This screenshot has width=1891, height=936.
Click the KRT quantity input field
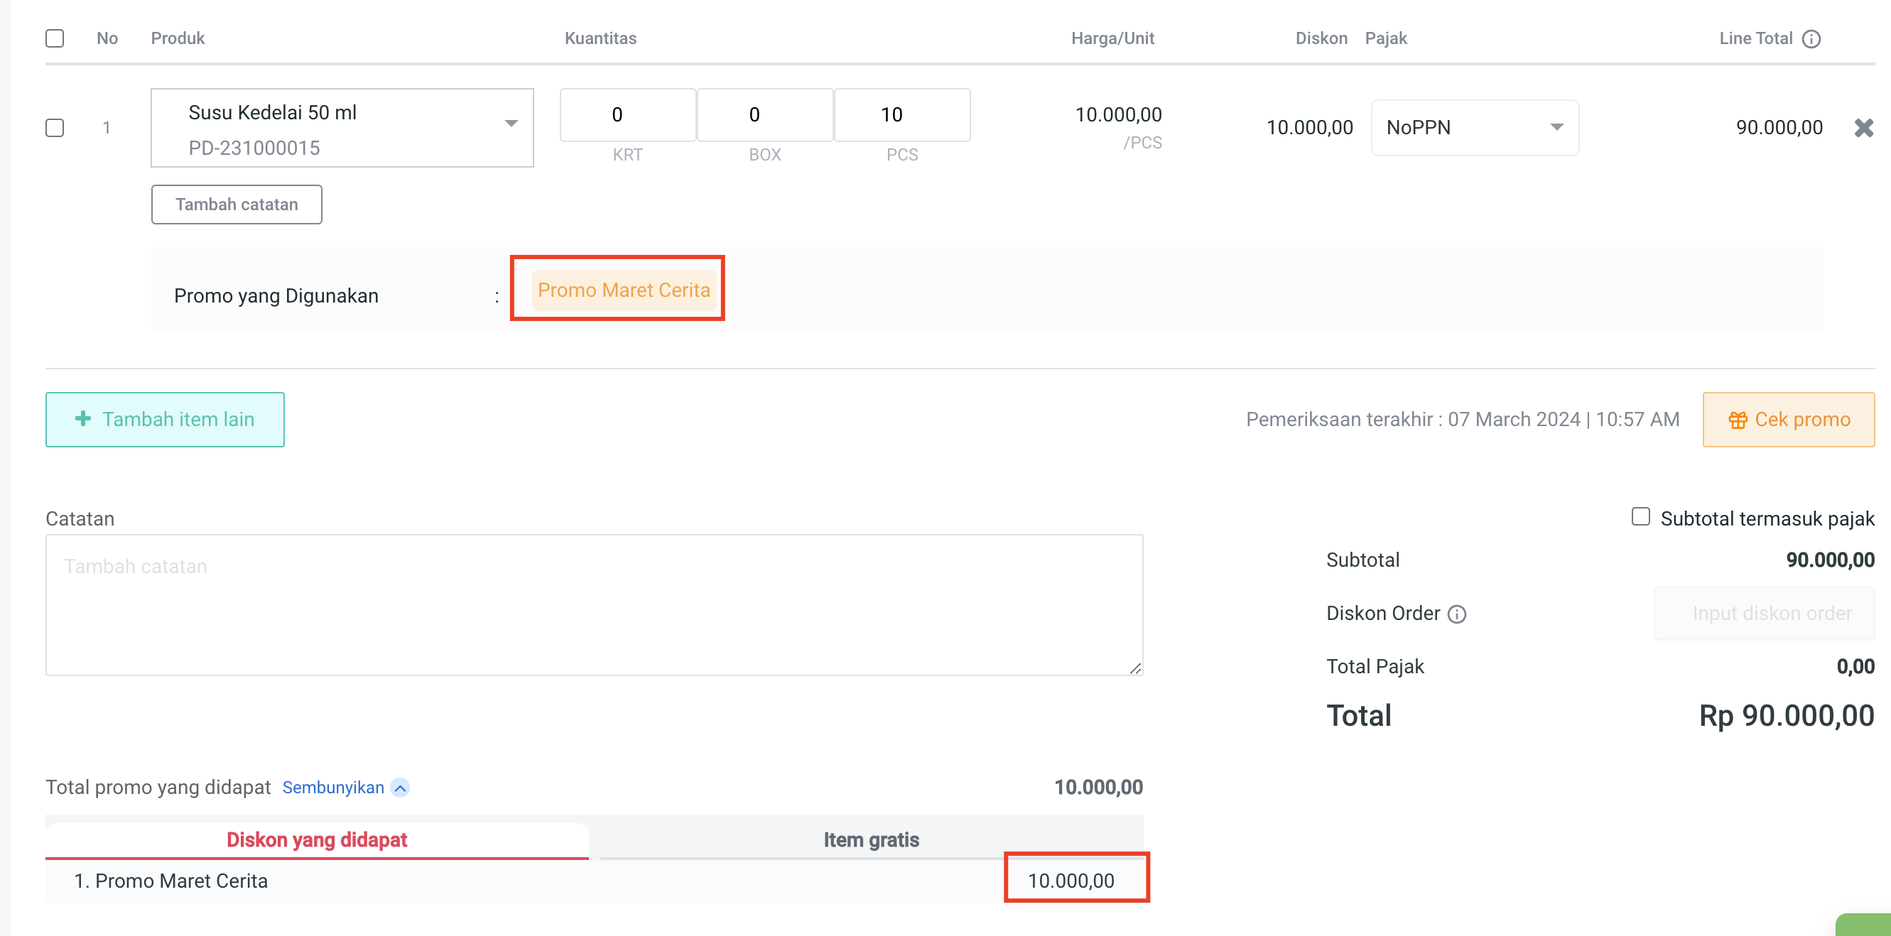(627, 115)
